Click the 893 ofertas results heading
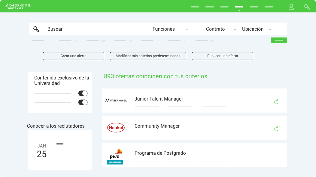This screenshot has height=177, width=316. click(x=156, y=76)
